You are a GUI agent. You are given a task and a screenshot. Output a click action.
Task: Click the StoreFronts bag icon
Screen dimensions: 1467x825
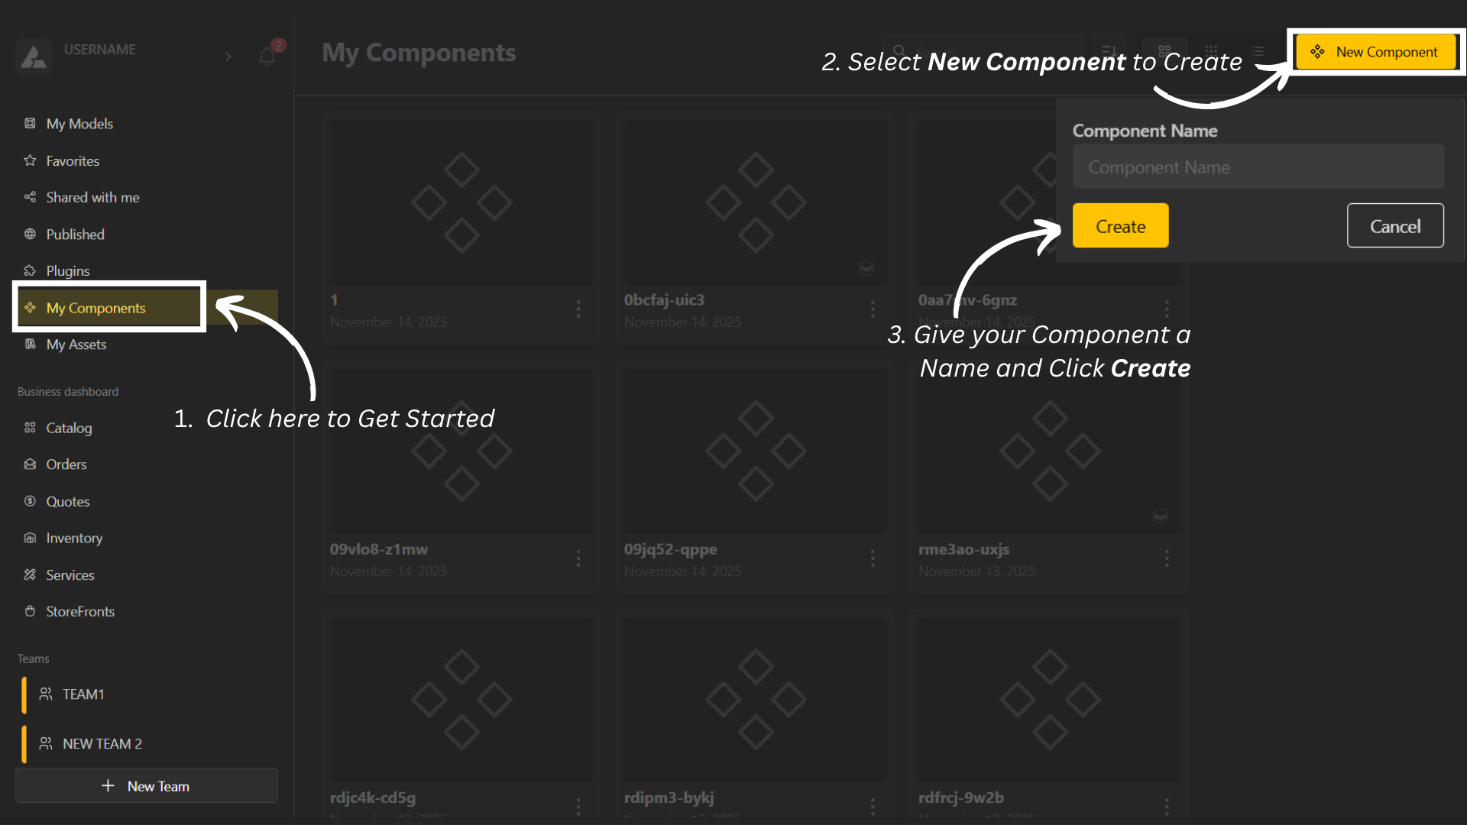pyautogui.click(x=30, y=611)
